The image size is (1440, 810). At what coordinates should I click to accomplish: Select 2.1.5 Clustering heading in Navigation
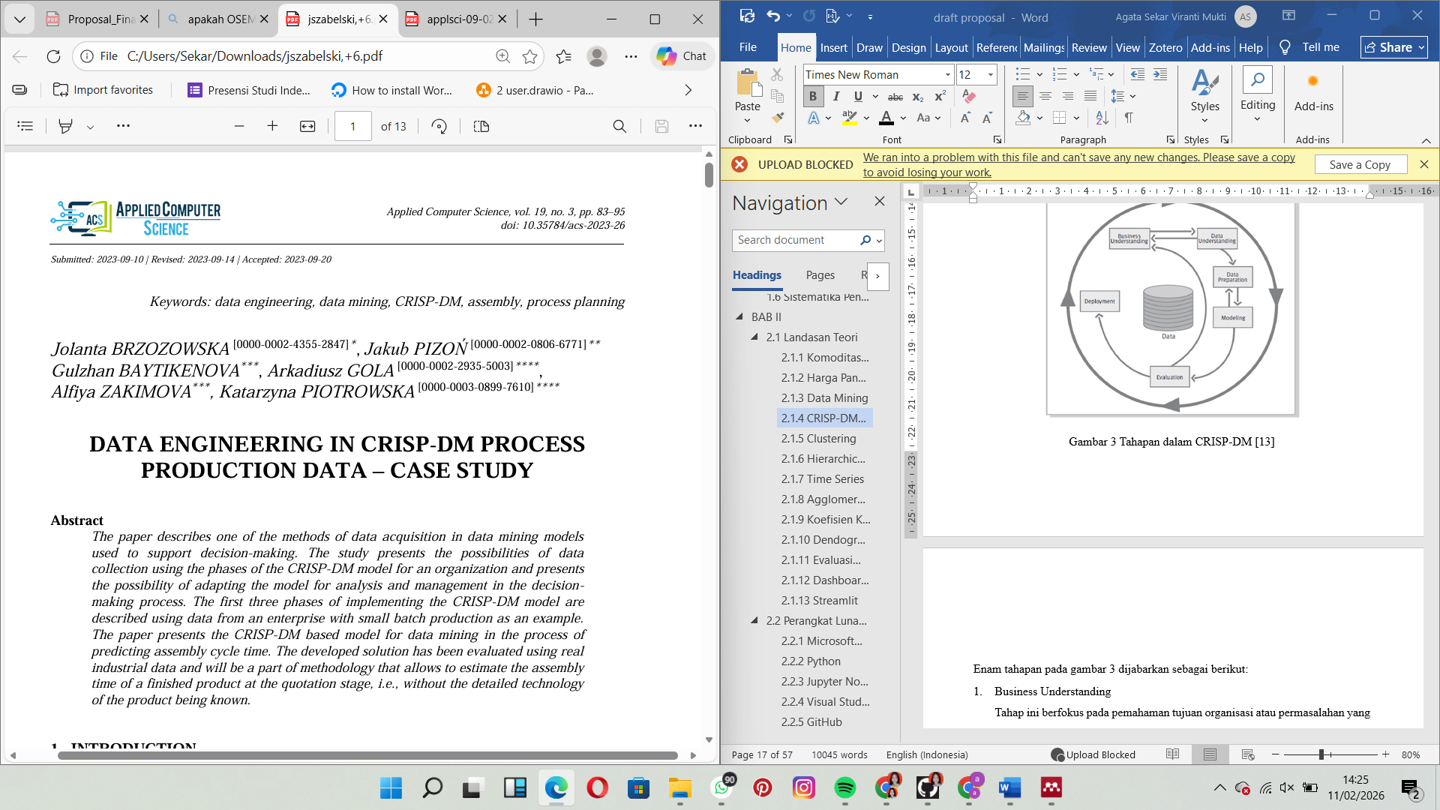pos(818,439)
